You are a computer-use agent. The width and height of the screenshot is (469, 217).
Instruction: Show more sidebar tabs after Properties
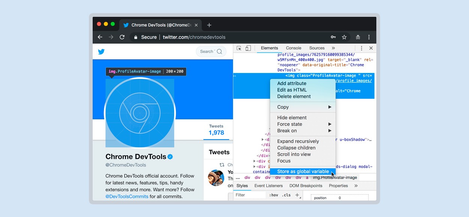(x=356, y=186)
